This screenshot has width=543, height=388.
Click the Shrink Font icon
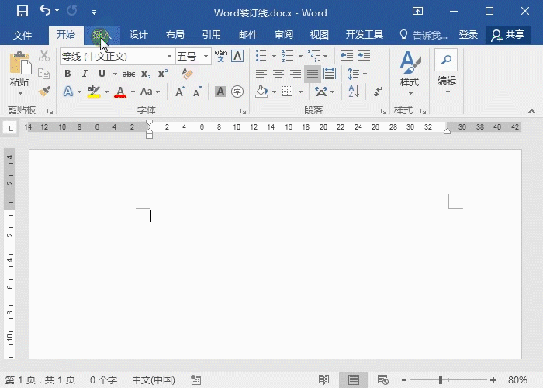(198, 92)
